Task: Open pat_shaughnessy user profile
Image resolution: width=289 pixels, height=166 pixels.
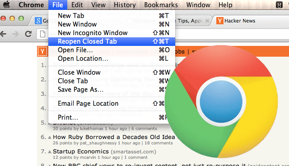Action: 98,143
